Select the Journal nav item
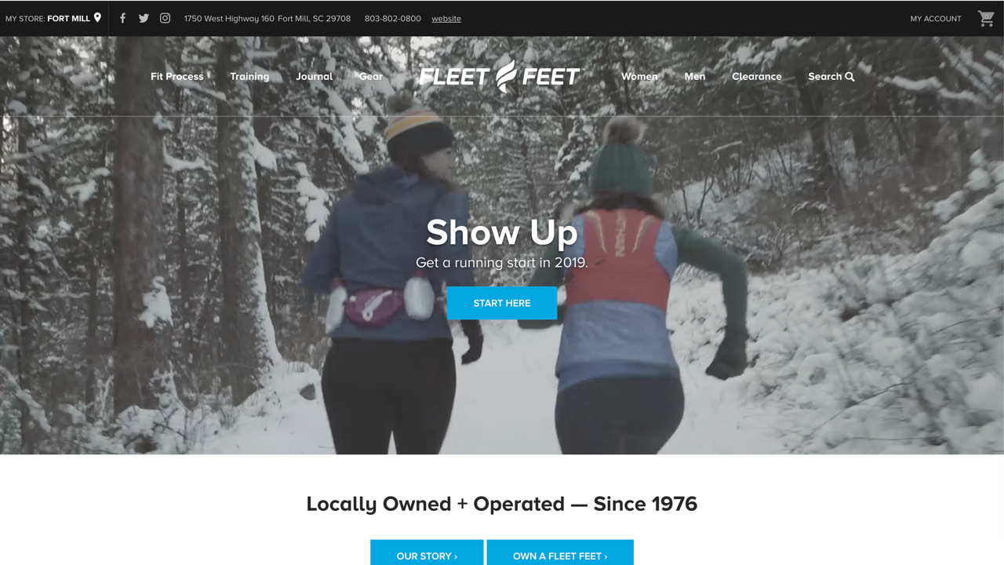The image size is (1004, 565). click(315, 76)
